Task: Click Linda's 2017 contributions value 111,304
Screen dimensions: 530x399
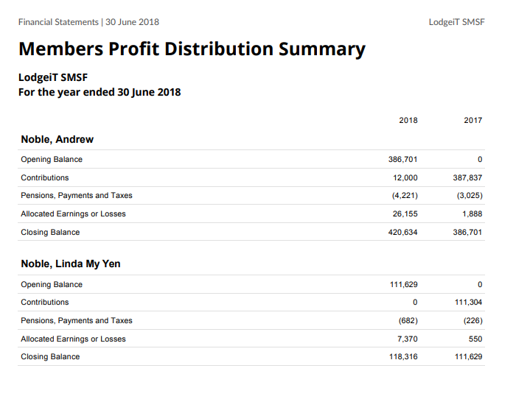Action: [x=468, y=302]
